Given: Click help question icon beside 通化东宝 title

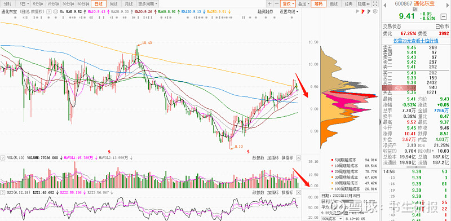Looking at the screenshot, I should 48,12.
